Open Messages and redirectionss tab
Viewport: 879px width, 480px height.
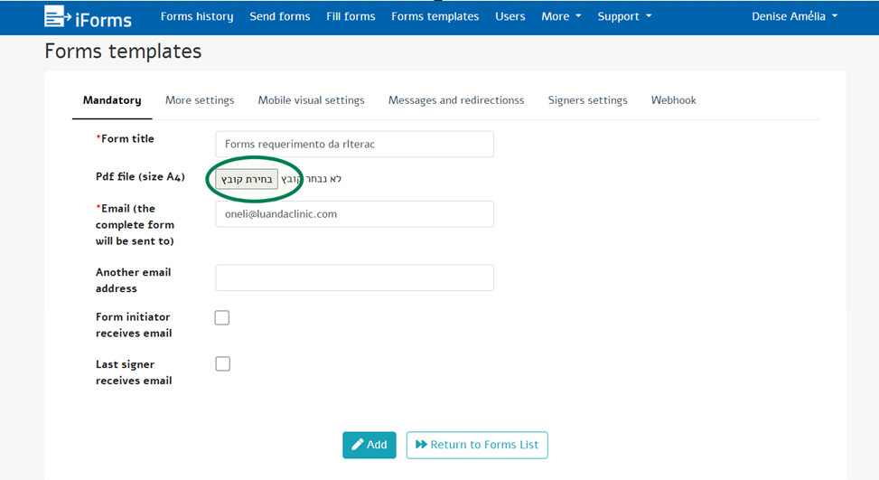456,100
